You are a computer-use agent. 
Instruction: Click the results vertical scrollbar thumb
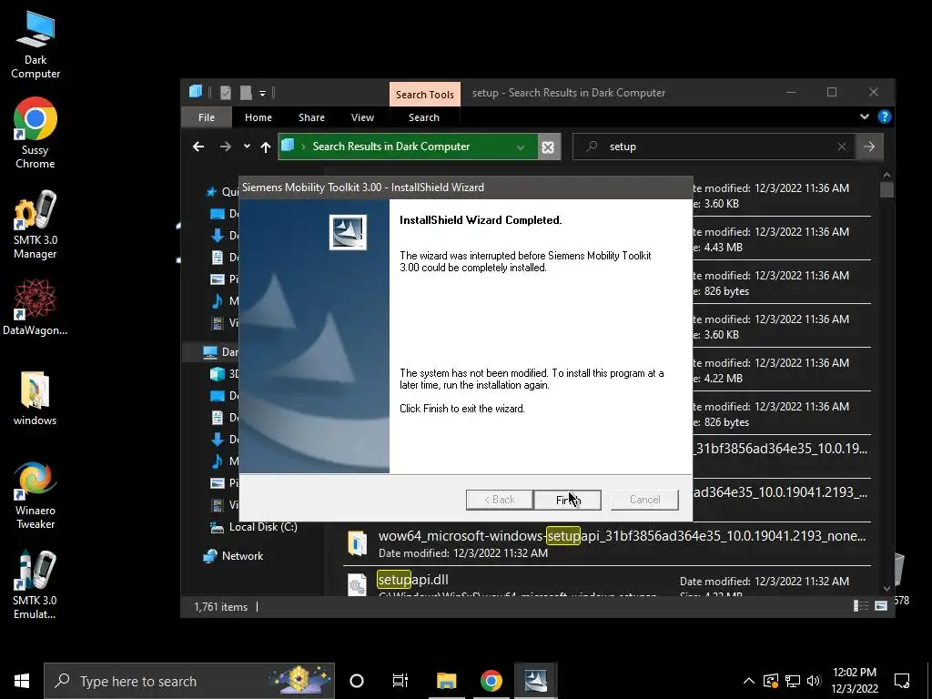(x=886, y=189)
